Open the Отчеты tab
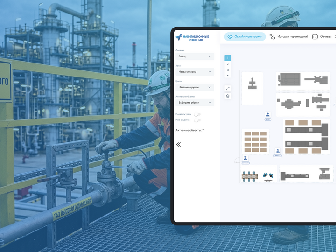Viewport: 336px width, 252px height. pos(325,36)
